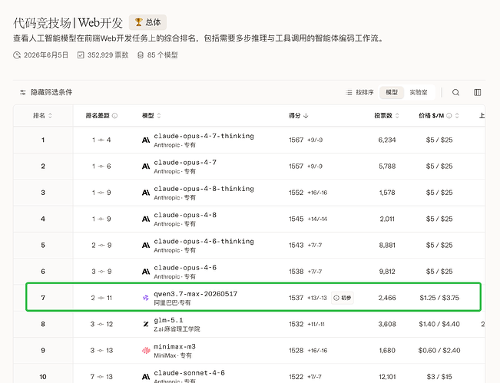This screenshot has width=500, height=383.
Task: Click Anthropic logo beside claude-opus-4-7-thinking
Action: pos(146,140)
